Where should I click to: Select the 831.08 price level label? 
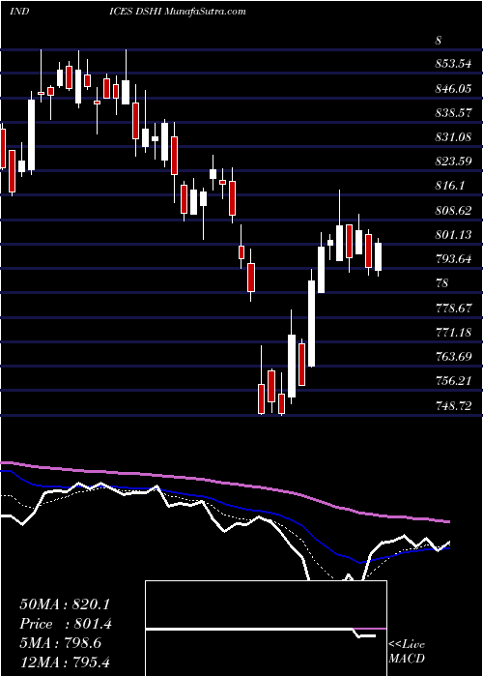pos(453,137)
